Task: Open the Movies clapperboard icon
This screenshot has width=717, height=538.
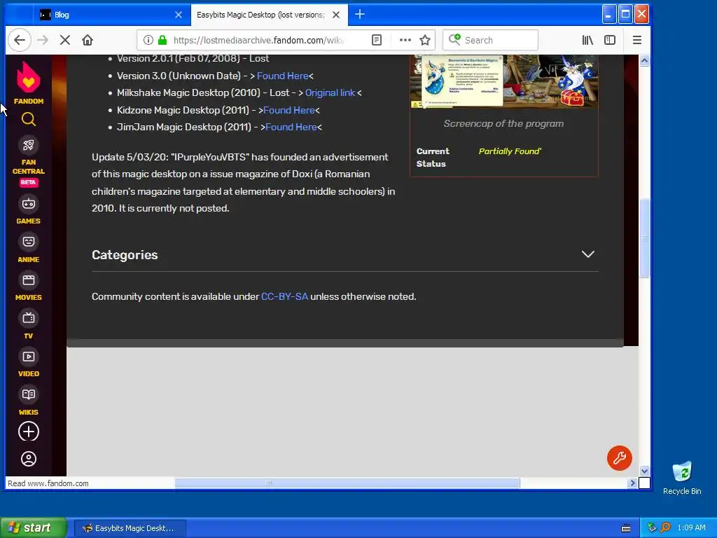Action: pos(28,280)
